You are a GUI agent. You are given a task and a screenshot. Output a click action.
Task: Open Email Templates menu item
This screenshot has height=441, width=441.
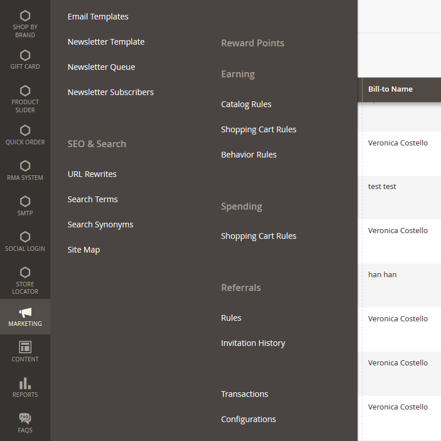pos(98,17)
